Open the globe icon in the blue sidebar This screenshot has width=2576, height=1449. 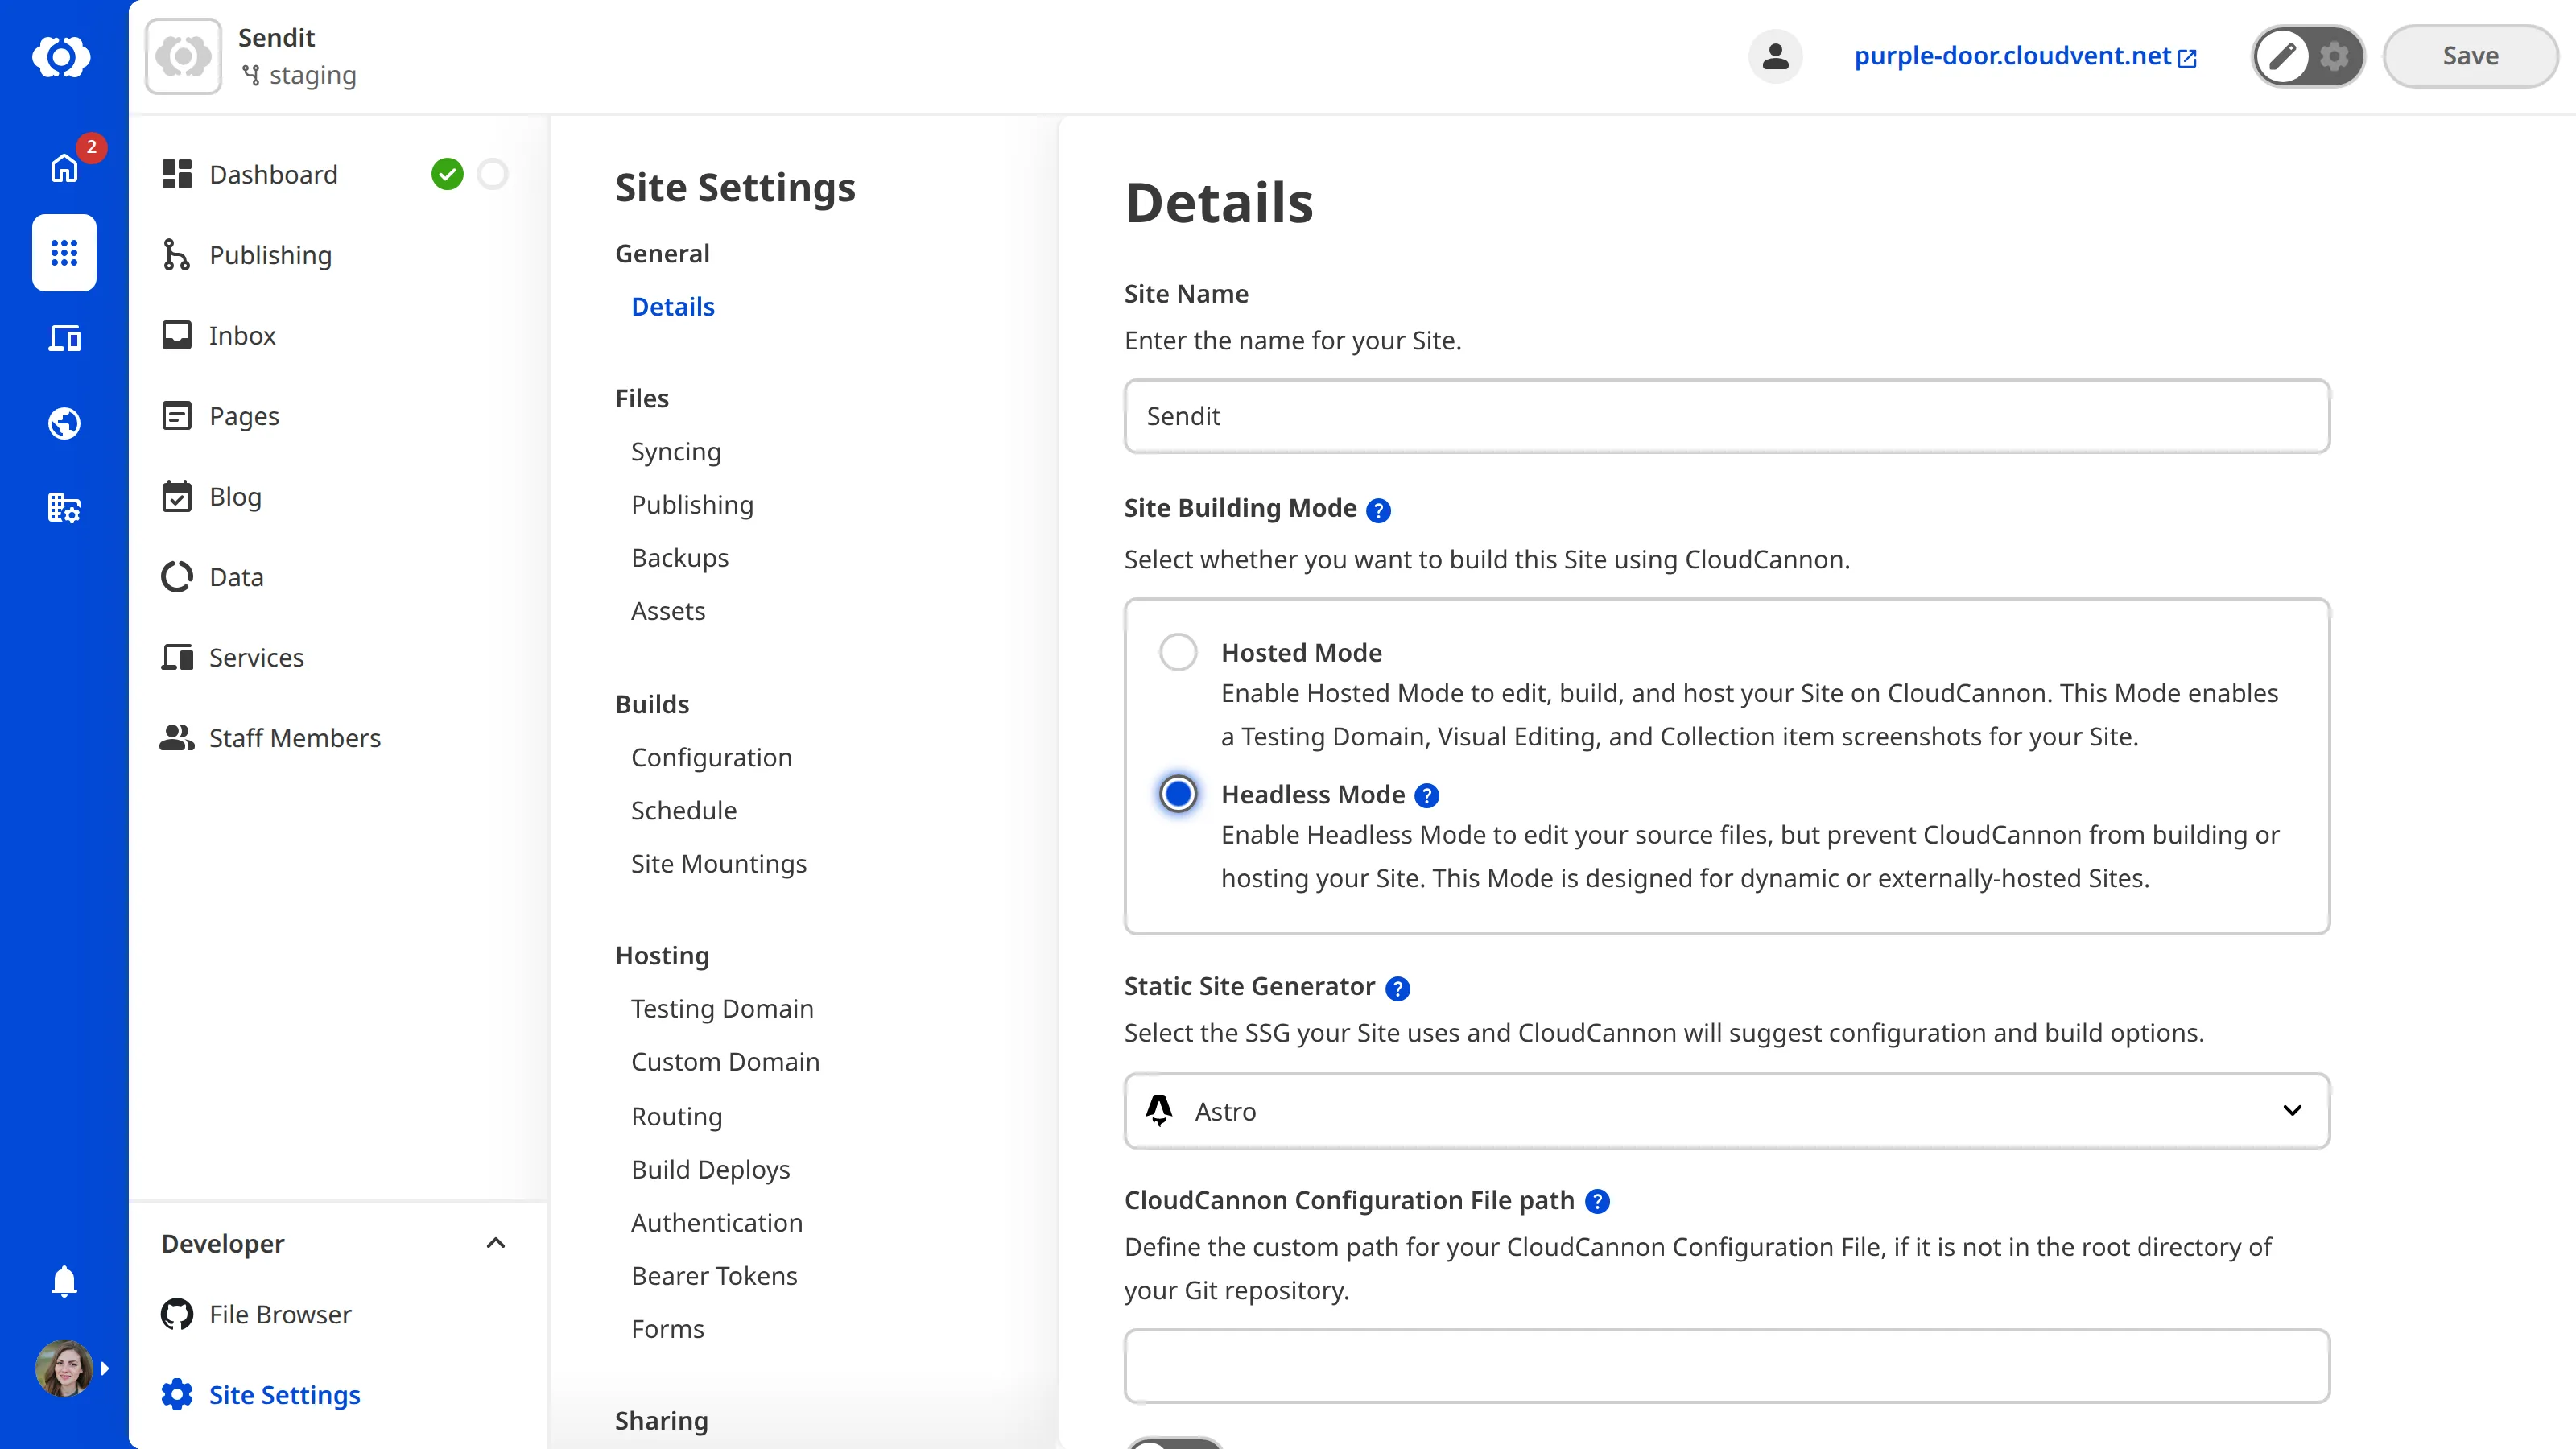pyautogui.click(x=63, y=423)
